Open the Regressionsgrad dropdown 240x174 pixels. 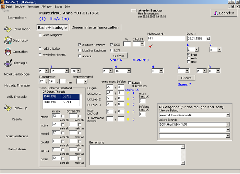pos(85,82)
